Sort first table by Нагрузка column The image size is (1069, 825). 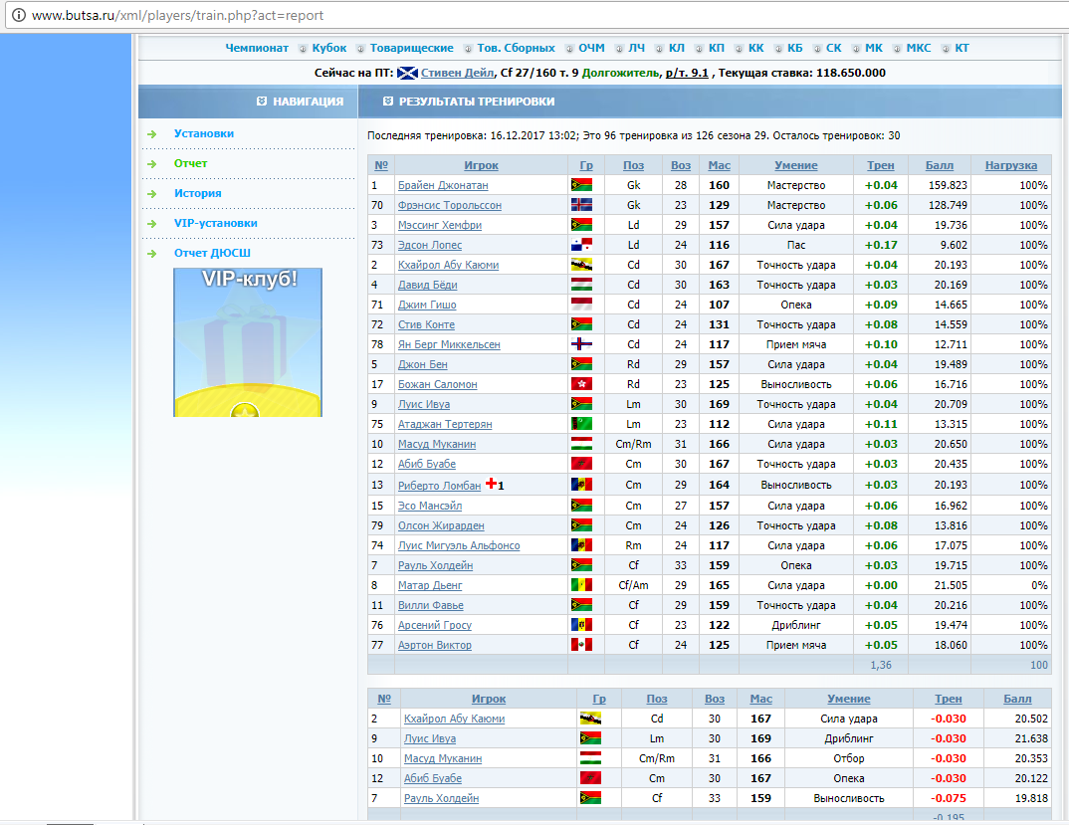(x=1010, y=165)
